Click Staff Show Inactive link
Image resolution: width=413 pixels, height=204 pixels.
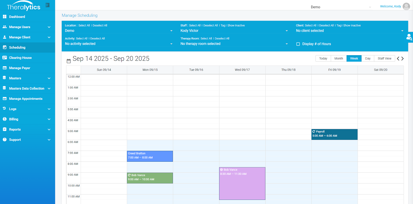pos(236,26)
